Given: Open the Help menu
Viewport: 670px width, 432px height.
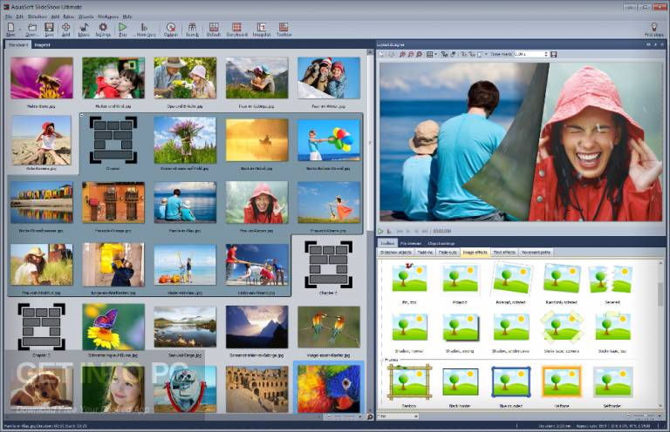Looking at the screenshot, I should (x=127, y=17).
